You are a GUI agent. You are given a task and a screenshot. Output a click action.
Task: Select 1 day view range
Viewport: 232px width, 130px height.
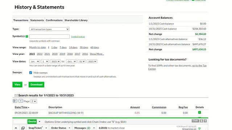tap(54, 47)
